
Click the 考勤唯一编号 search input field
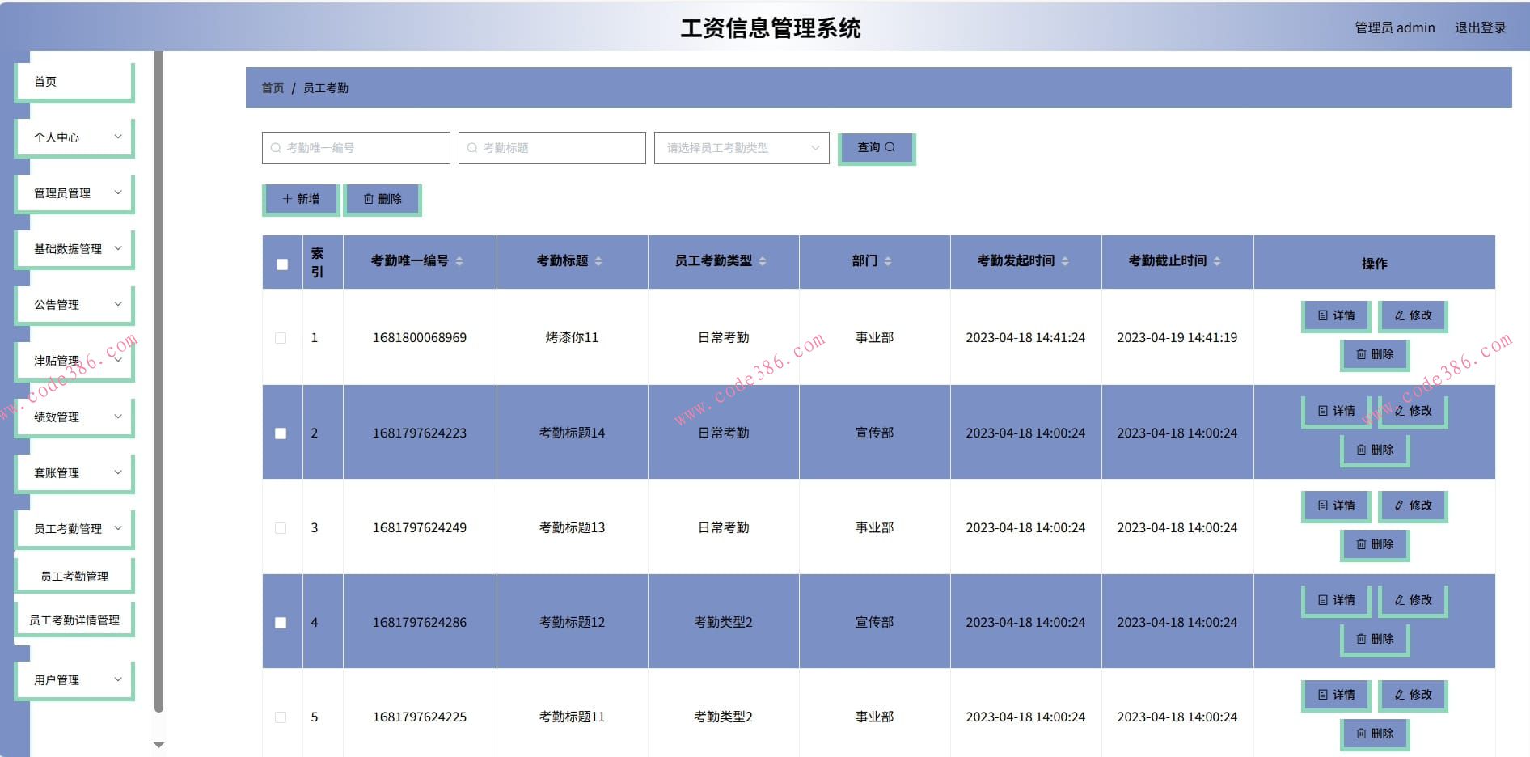pyautogui.click(x=354, y=147)
